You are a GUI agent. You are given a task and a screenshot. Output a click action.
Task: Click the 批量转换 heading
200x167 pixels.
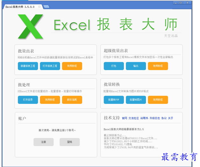112,84
